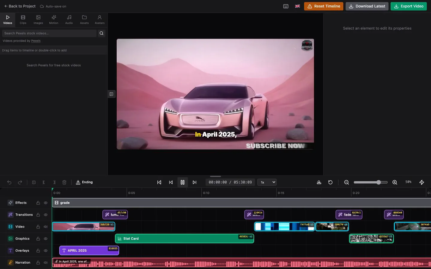The image size is (431, 269).
Task: Click the Reset Timeline button
Action: 324,6
